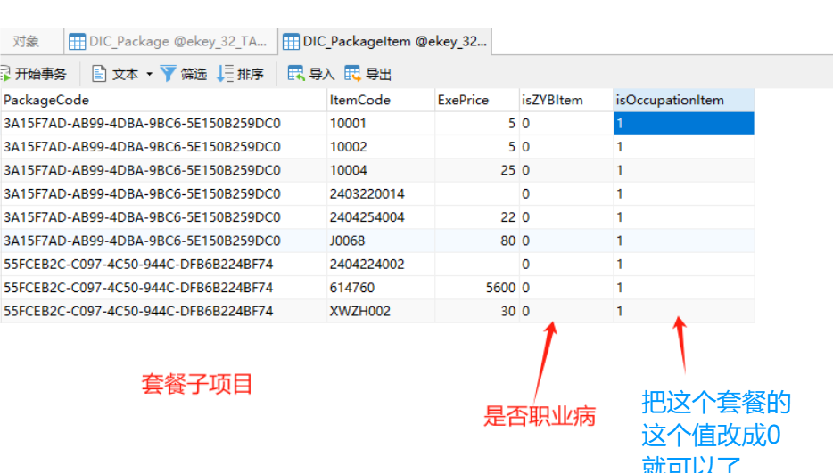833x473 pixels.
Task: Click the ExePrice column header
Action: 477,100
